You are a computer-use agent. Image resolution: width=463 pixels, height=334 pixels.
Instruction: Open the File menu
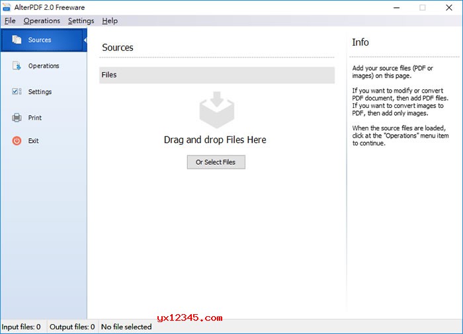point(10,21)
